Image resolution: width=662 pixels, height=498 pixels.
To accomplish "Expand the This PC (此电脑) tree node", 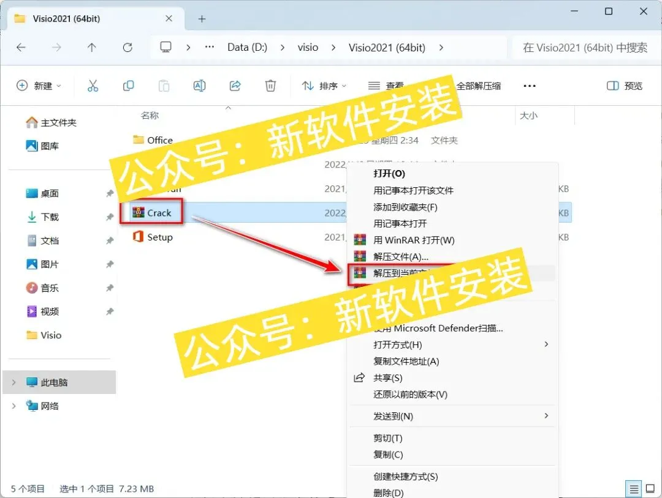I will 14,382.
